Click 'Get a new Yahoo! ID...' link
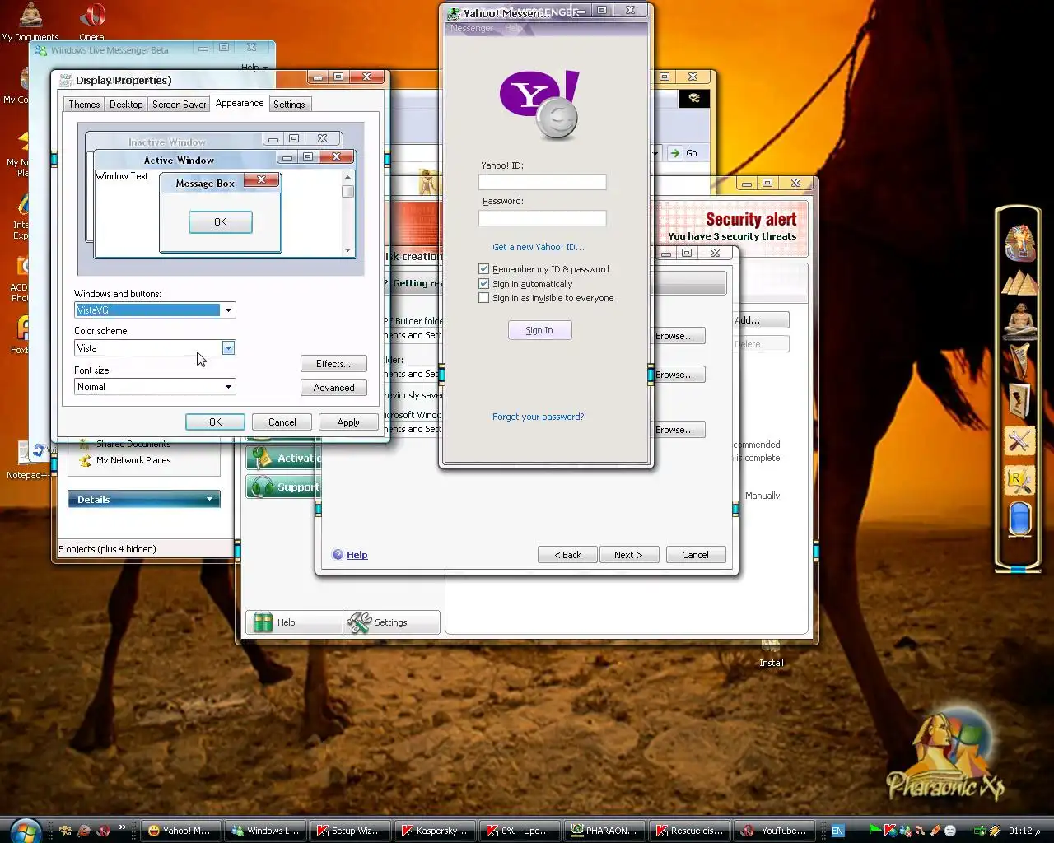Viewport: 1054px width, 843px height. (x=539, y=247)
